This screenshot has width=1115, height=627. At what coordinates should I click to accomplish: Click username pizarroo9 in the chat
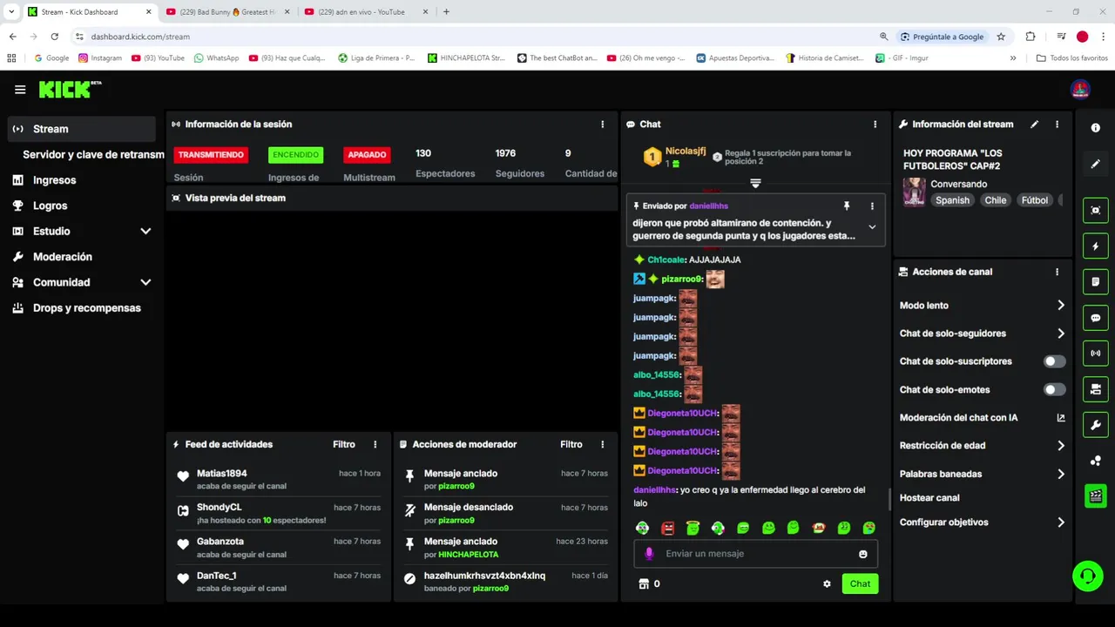point(682,280)
